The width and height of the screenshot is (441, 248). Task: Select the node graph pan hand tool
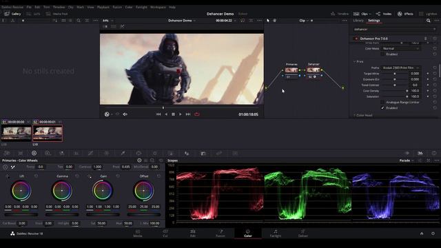(275, 21)
